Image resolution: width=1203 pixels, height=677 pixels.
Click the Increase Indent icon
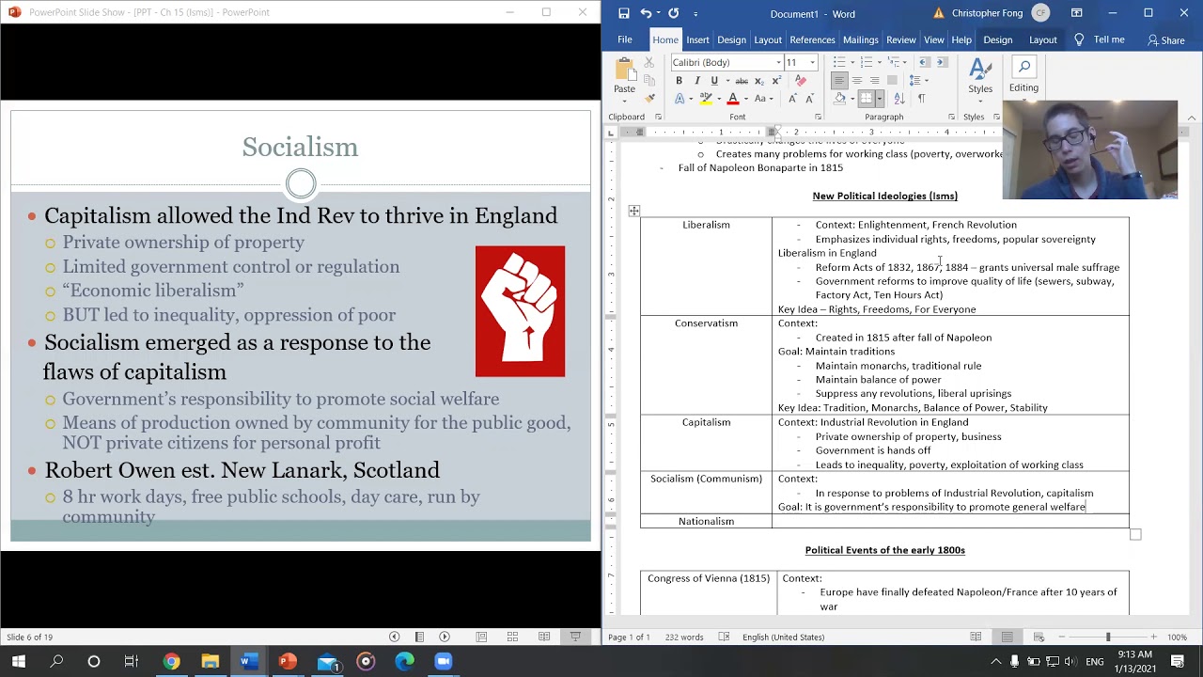coord(942,62)
